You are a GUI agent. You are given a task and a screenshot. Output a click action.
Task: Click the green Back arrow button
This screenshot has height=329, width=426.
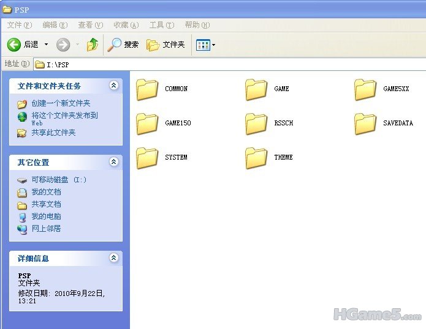tap(13, 45)
